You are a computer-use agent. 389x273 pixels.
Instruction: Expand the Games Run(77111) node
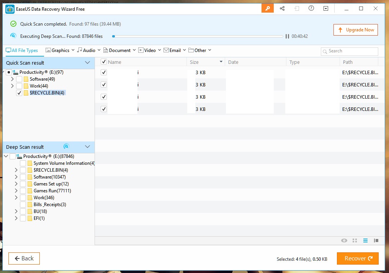16,191
